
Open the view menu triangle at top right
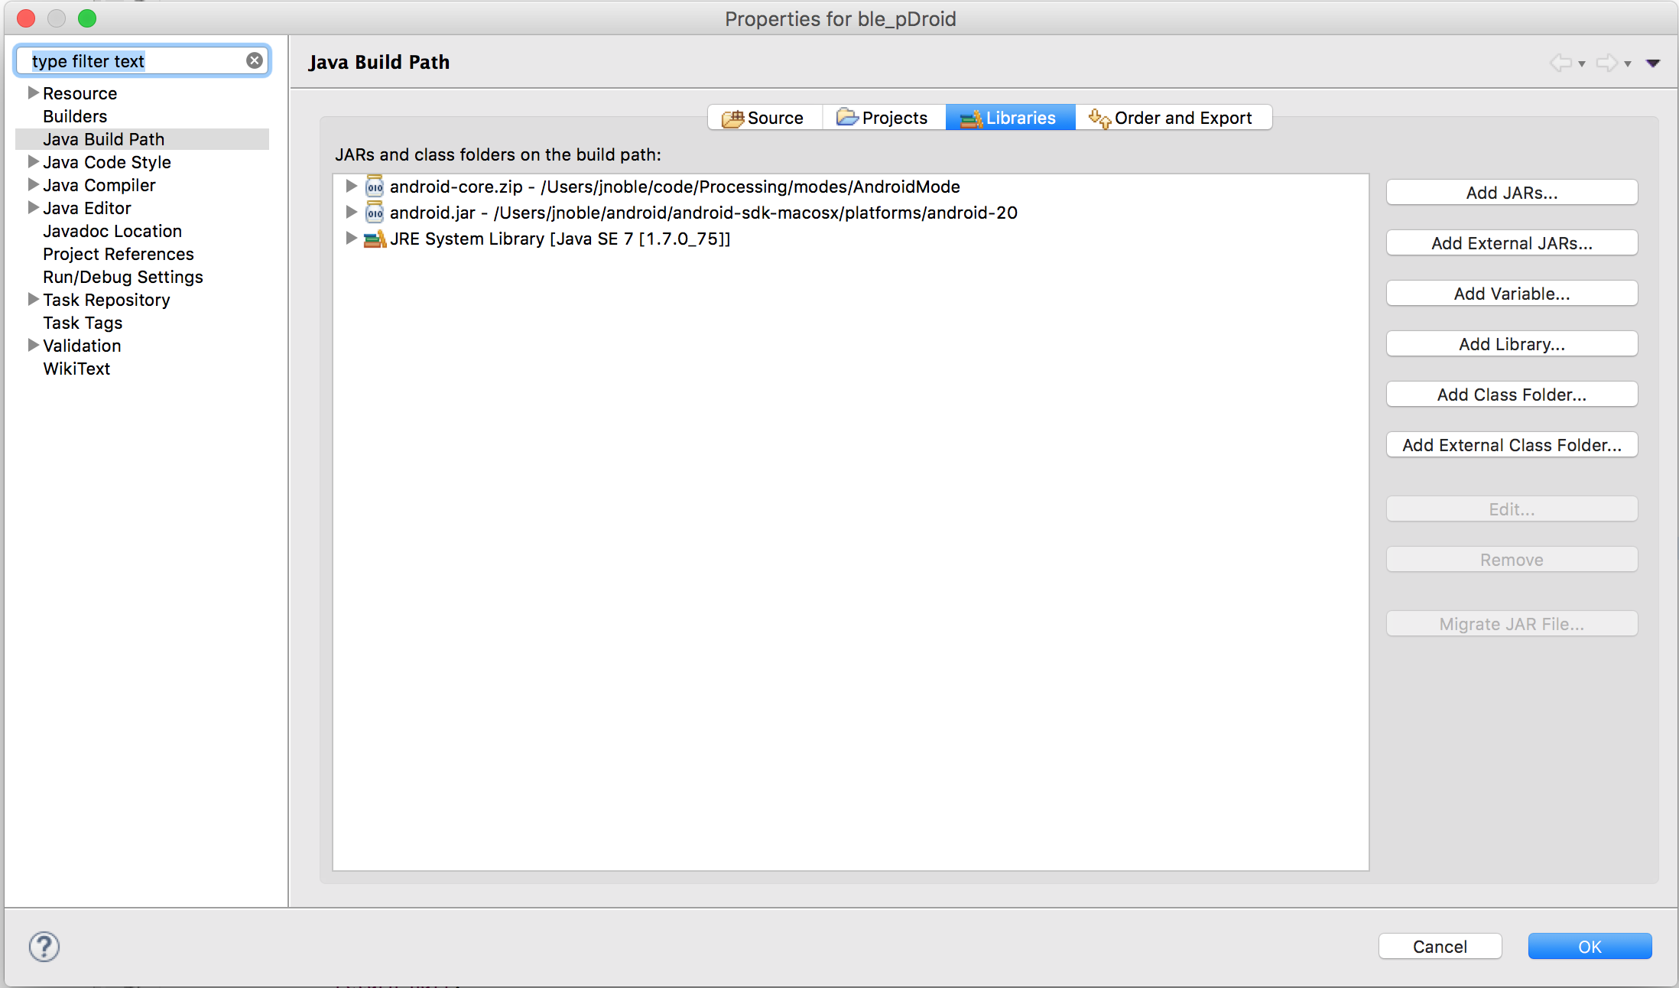pos(1653,63)
